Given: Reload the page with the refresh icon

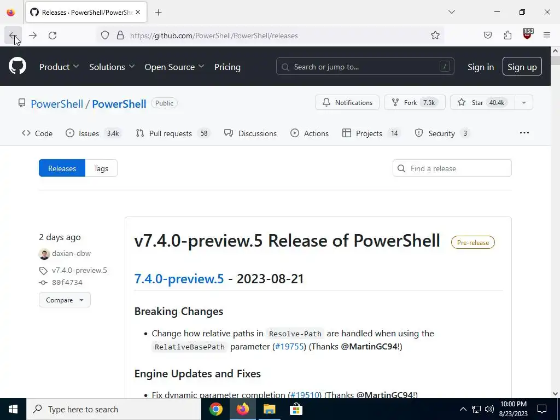Looking at the screenshot, I should point(52,36).
